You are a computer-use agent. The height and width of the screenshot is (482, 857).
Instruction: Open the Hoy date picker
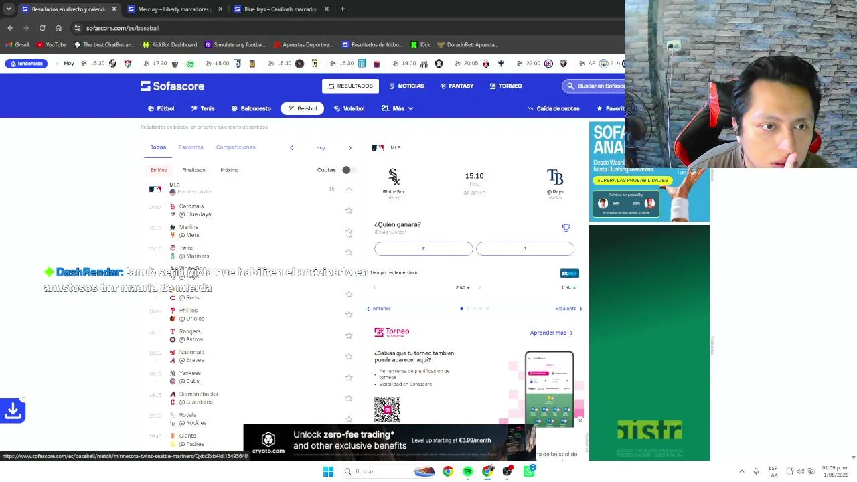tap(321, 148)
